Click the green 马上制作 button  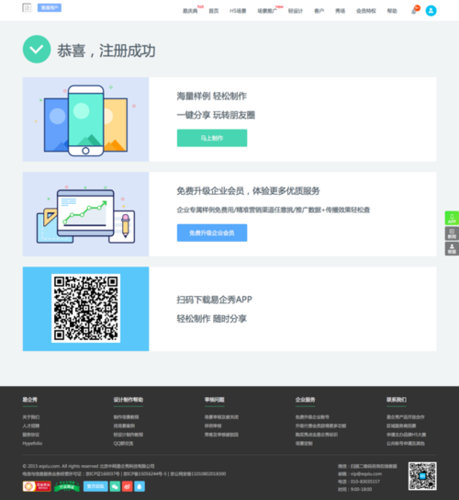pyautogui.click(x=212, y=138)
